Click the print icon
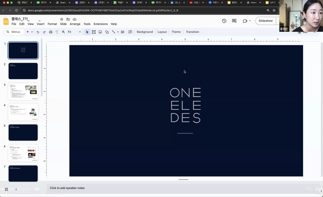Image resolution: width=323 pixels, height=197 pixels. coord(50,32)
